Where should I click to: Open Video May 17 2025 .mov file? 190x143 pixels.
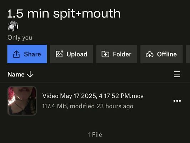pos(93,96)
